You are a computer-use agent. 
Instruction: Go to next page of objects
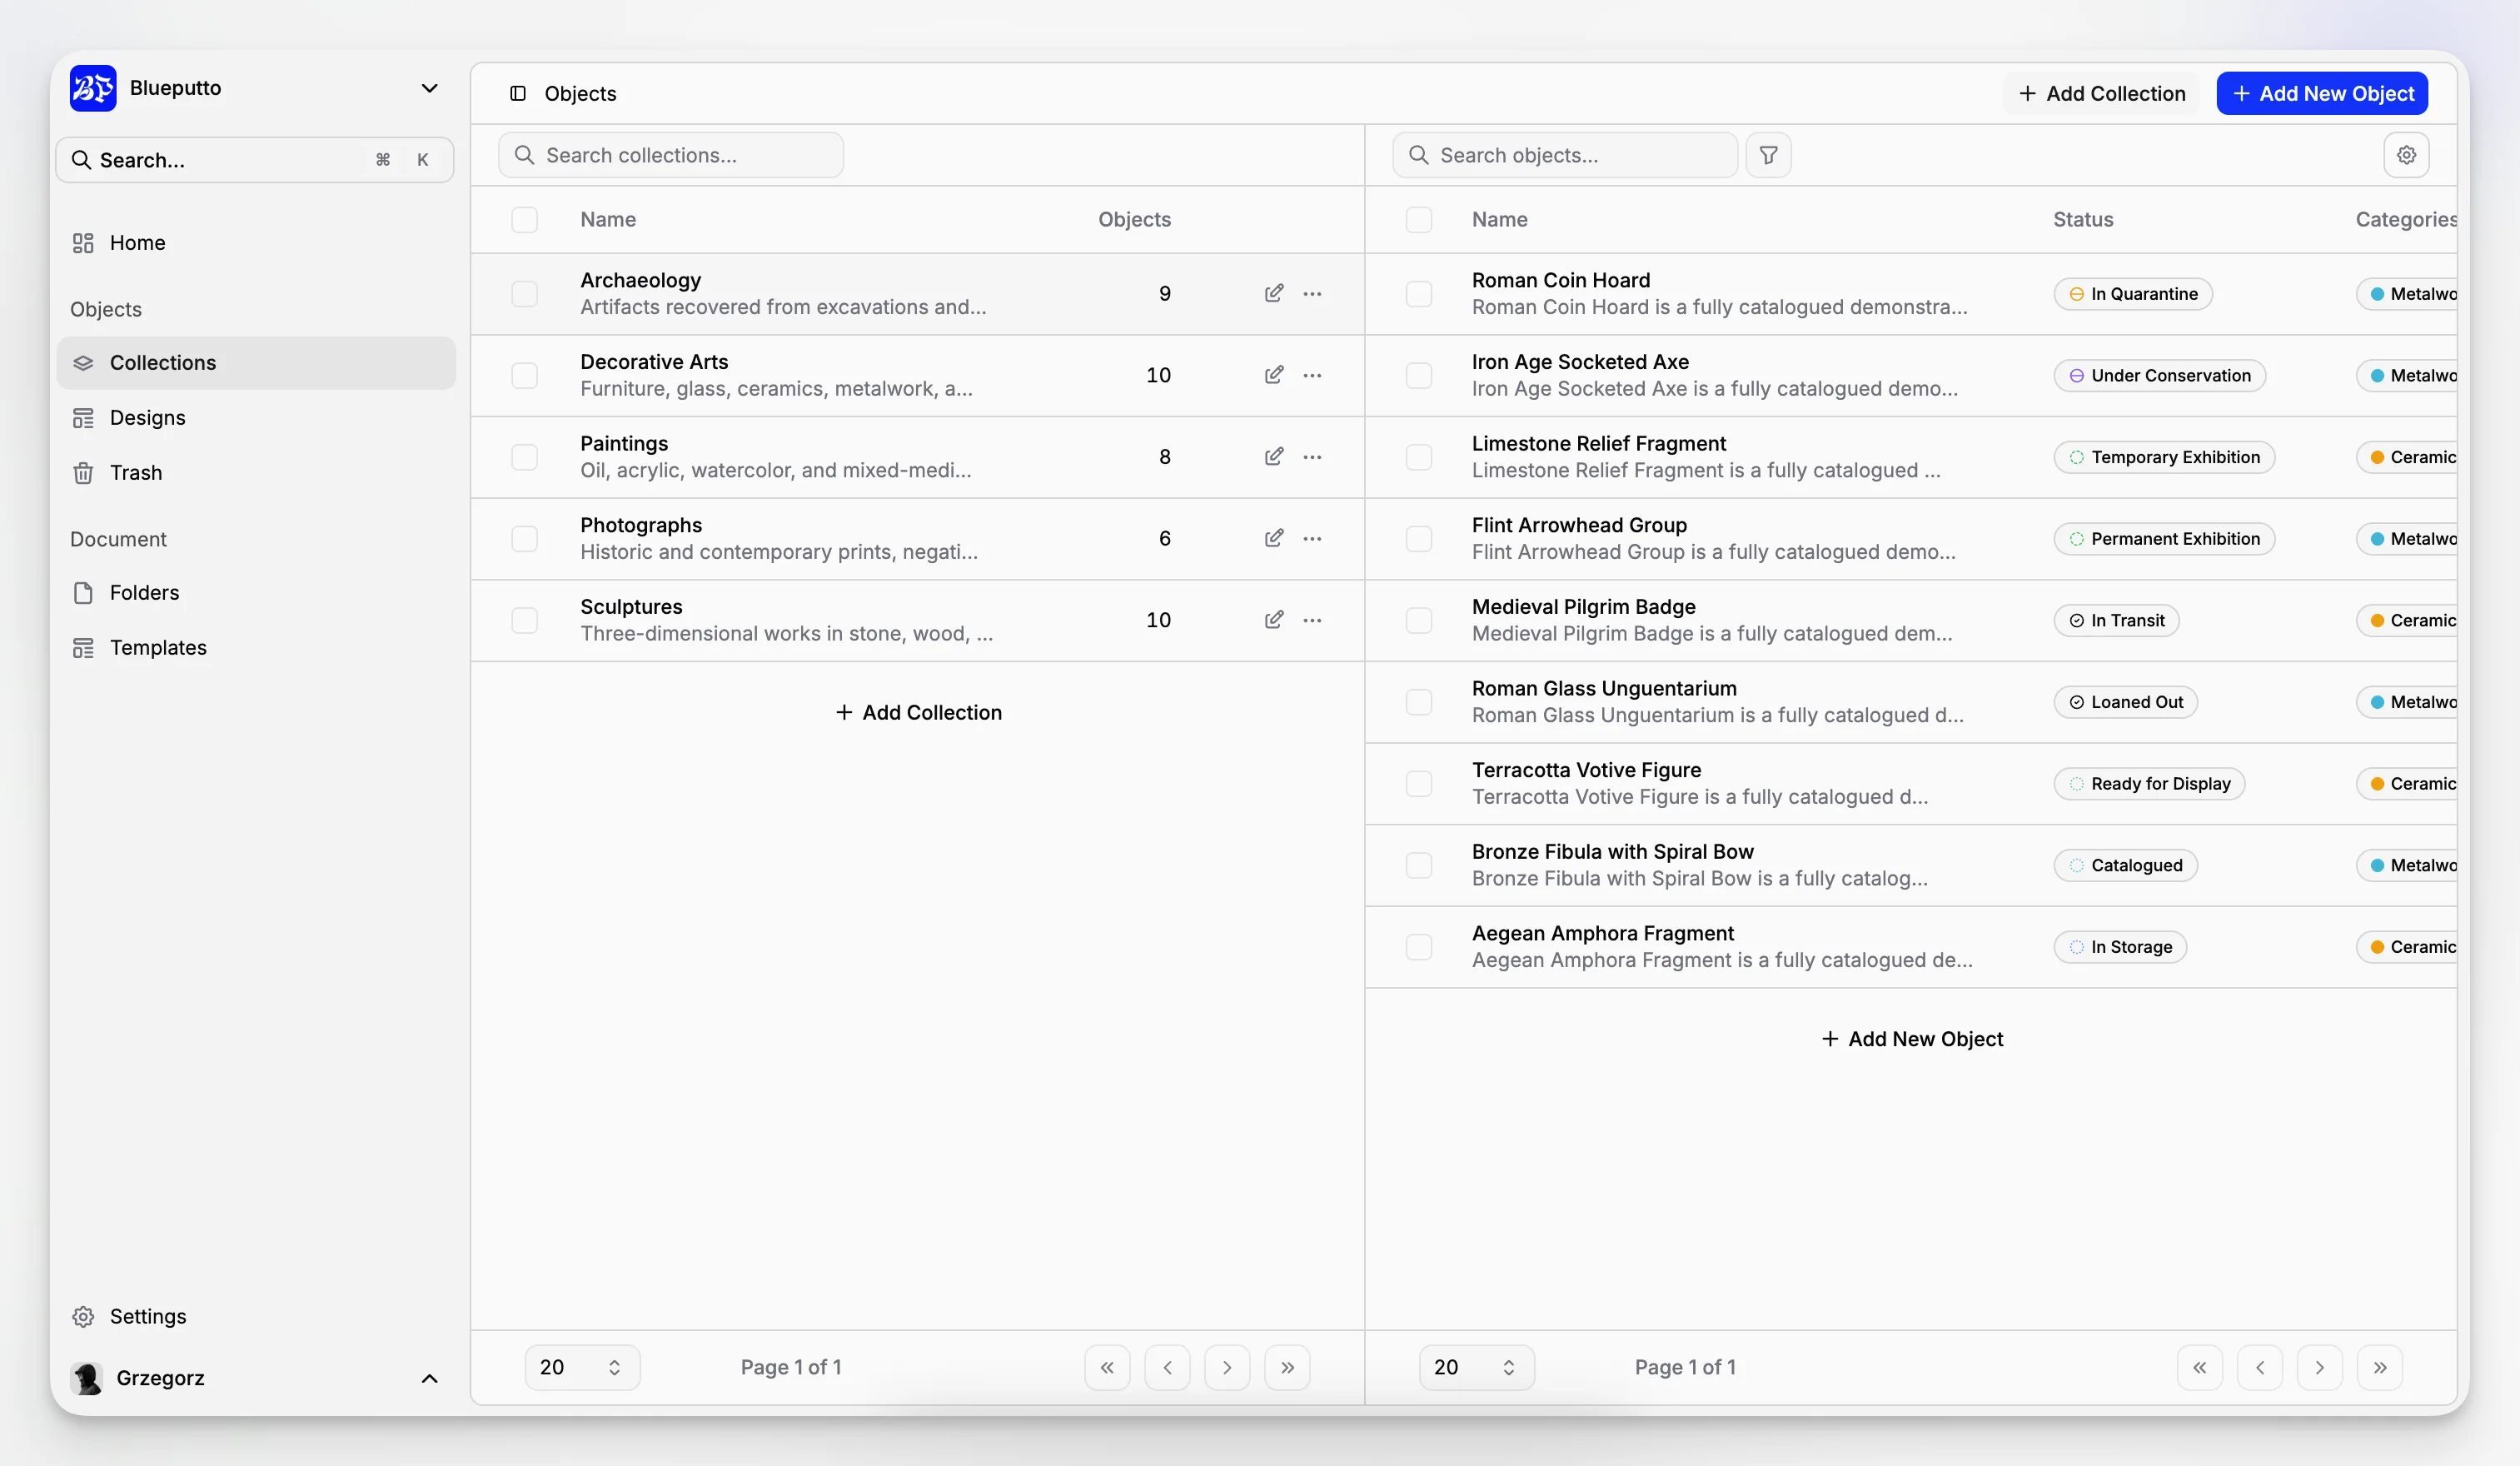coord(2320,1367)
